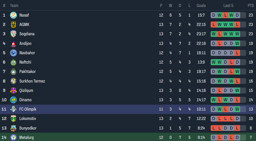Click the Dinamo team badge
This screenshot has width=256, height=141.
(13, 100)
